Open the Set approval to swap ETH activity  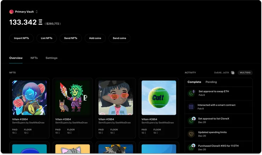point(219,93)
